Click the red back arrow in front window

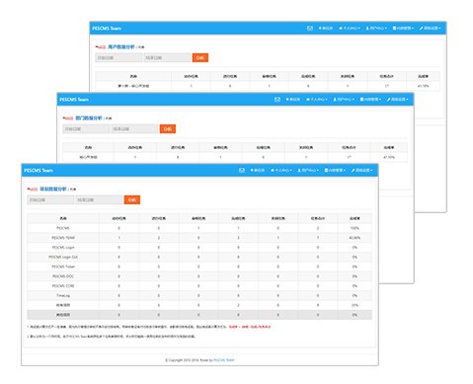[x=33, y=190]
